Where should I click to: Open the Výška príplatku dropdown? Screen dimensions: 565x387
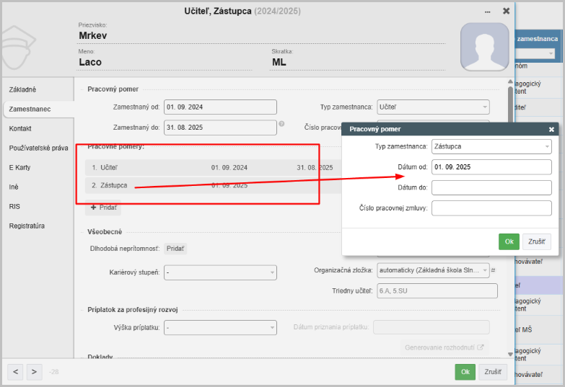(221, 328)
